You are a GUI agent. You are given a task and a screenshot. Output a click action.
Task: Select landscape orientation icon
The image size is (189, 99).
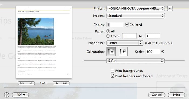coord(123,52)
